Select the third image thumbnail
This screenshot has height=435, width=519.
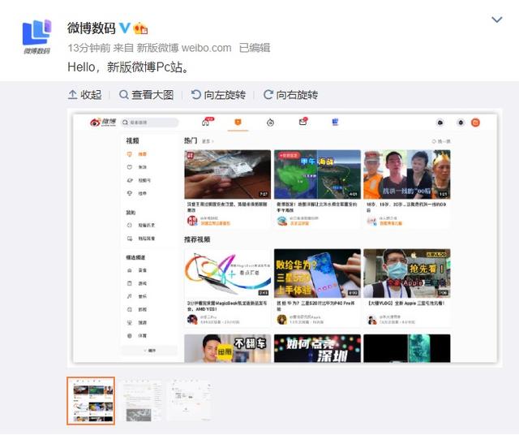coord(190,401)
